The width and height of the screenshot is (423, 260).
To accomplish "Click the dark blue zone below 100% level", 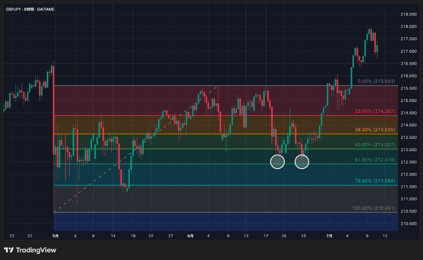I will pyautogui.click(x=225, y=222).
